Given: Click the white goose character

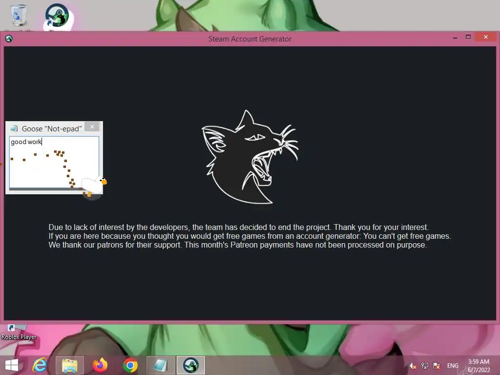Looking at the screenshot, I should pyautogui.click(x=93, y=186).
